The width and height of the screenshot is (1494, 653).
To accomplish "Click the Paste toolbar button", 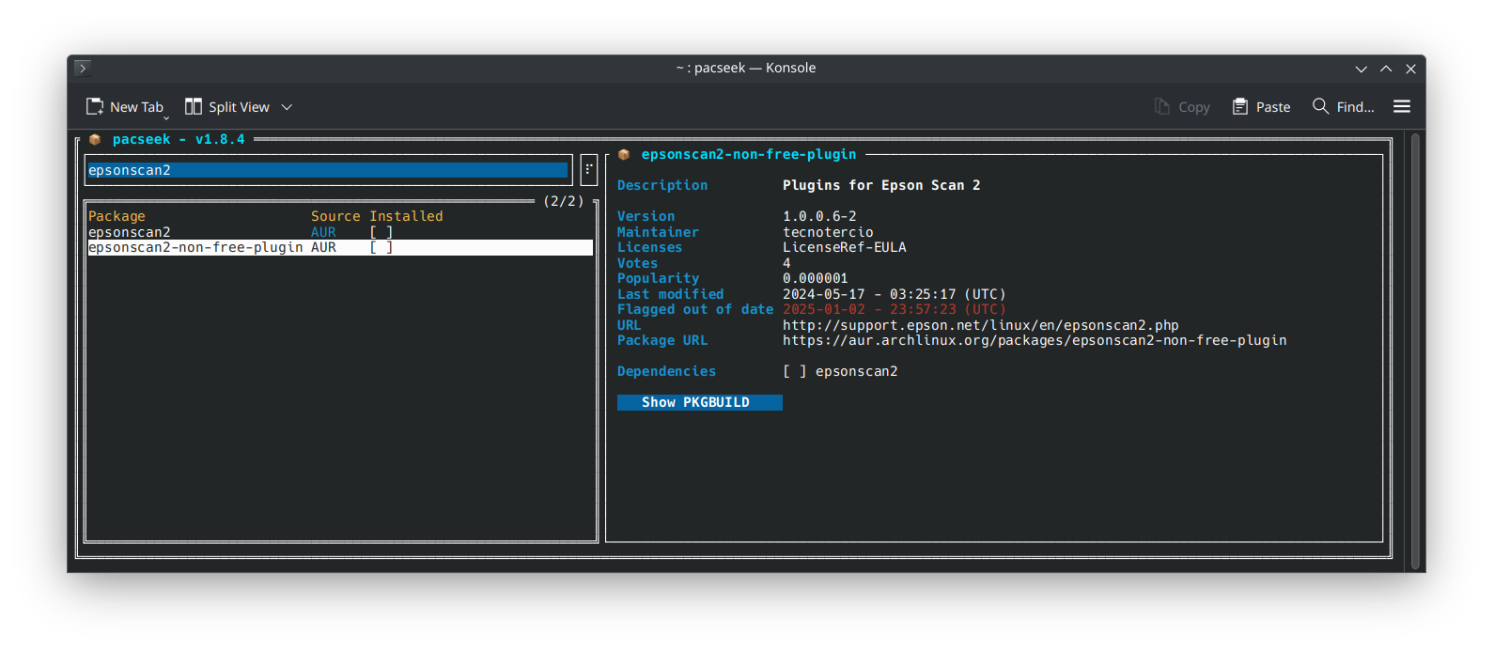I will [1261, 107].
